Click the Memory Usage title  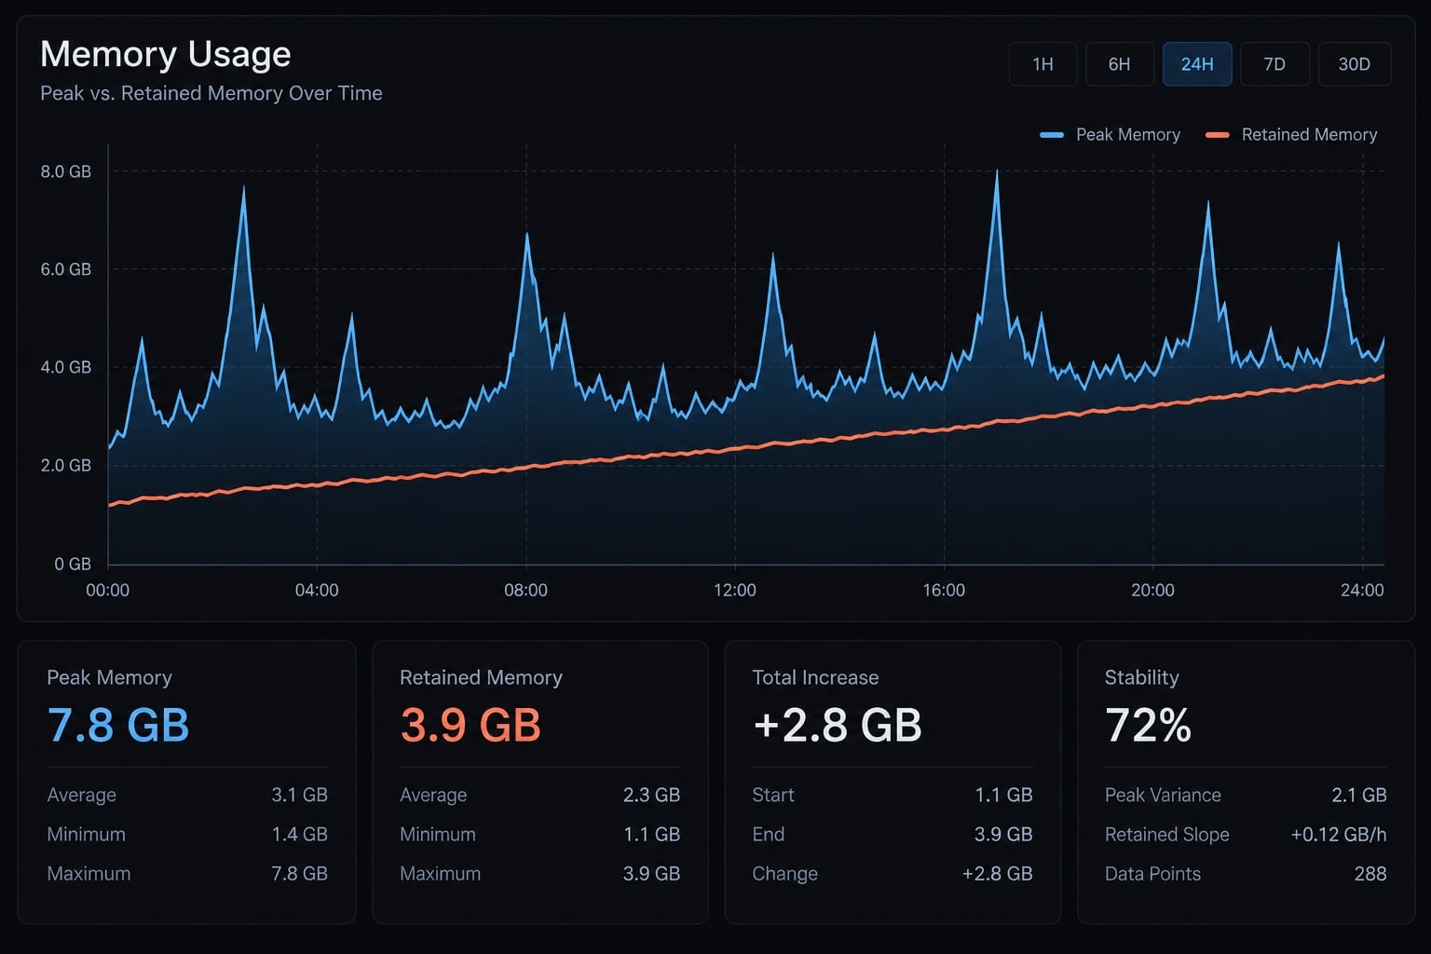165,54
